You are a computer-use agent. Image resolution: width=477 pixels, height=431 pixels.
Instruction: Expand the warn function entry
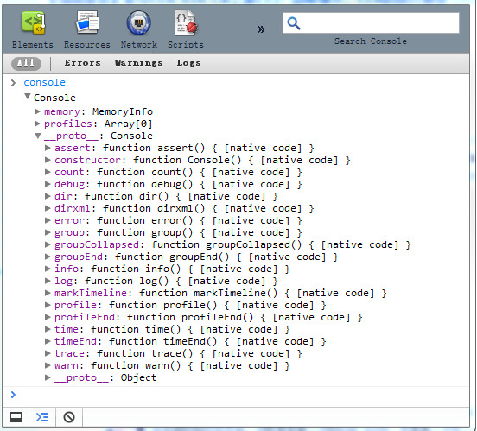click(48, 365)
